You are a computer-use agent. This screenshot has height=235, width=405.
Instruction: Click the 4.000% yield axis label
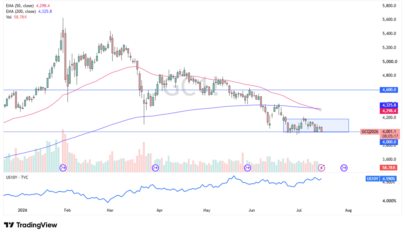[389, 201]
